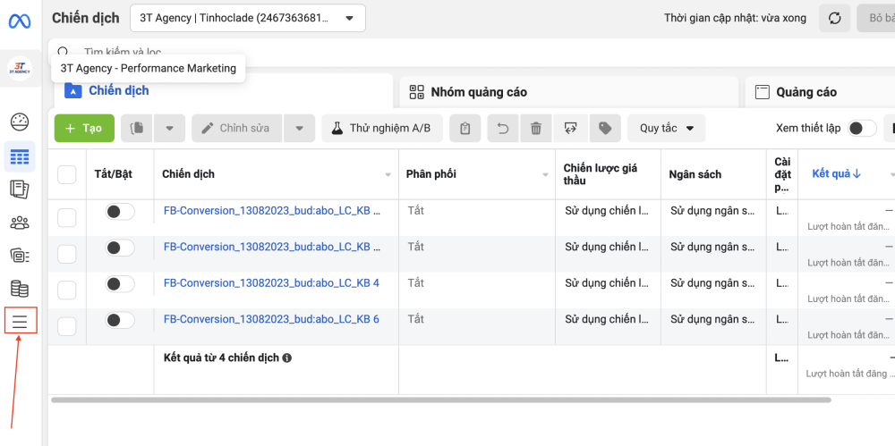
Task: Tick checkbox for campaign LC_KB 4
Action: [67, 290]
